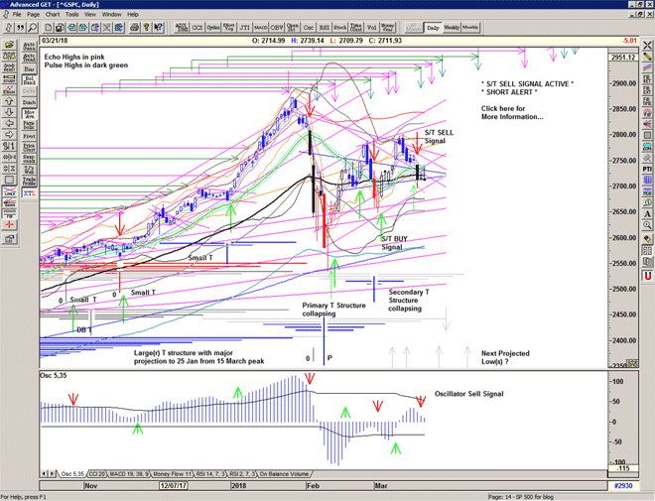655x501 pixels.
Task: Click 'Click here for More Information' link
Action: click(513, 112)
